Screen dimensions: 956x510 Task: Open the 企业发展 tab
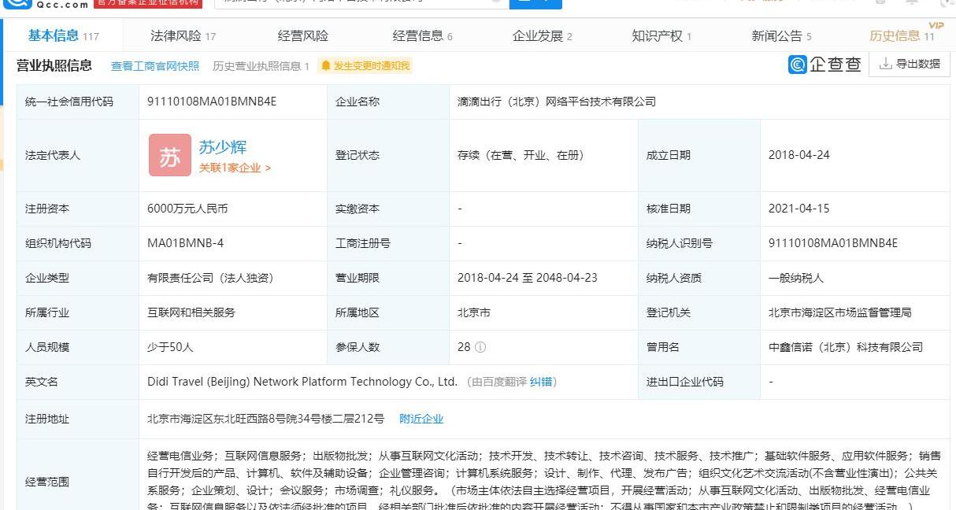(543, 36)
